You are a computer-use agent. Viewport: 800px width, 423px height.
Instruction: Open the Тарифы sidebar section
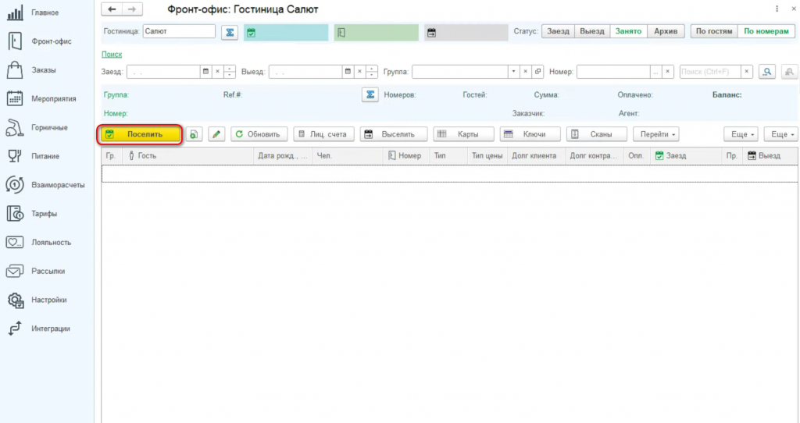coord(31,214)
